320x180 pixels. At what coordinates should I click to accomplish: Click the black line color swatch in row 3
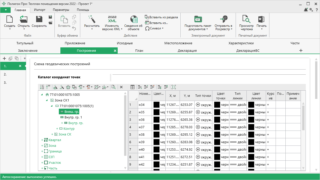[251, 120]
